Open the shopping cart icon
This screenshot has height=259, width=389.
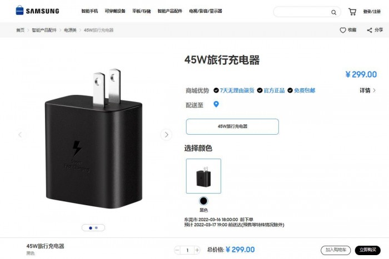point(352,12)
